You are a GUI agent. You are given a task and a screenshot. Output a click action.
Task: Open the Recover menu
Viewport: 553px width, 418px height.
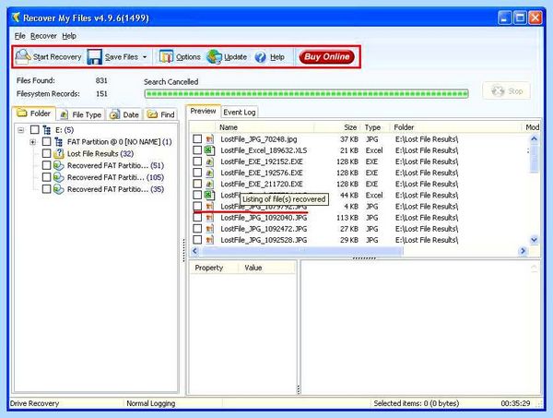click(x=43, y=36)
